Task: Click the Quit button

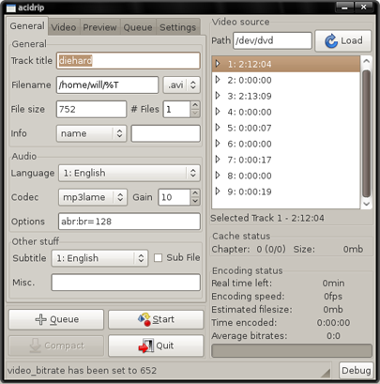Action: point(156,346)
